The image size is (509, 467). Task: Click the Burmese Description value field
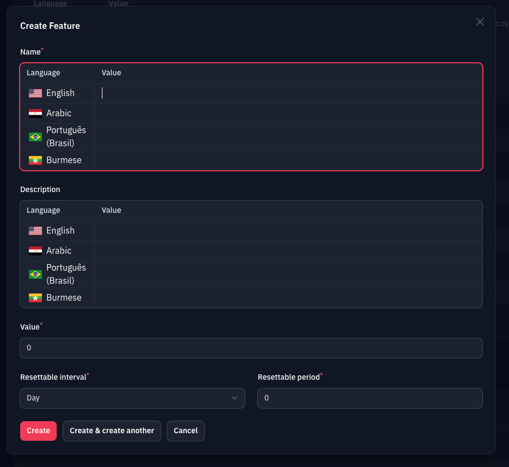tap(289, 298)
